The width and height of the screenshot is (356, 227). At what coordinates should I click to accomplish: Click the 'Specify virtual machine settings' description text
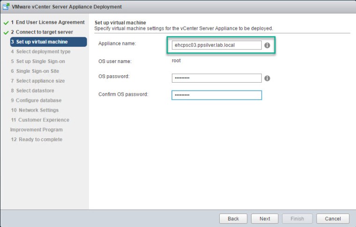point(184,28)
